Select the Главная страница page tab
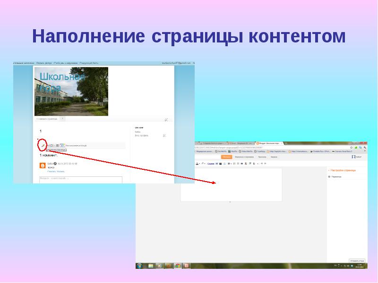 (x=47, y=119)
